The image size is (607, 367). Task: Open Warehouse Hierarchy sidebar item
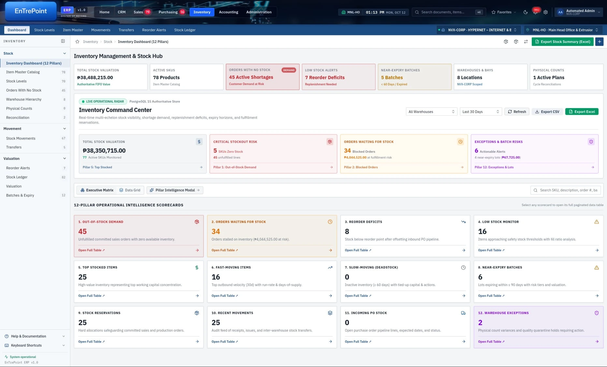tap(35, 99)
